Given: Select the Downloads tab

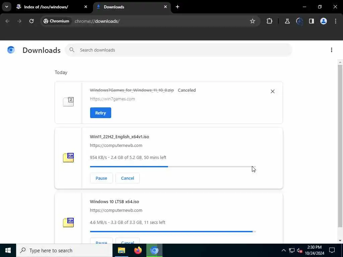Looking at the screenshot, I should [132, 7].
